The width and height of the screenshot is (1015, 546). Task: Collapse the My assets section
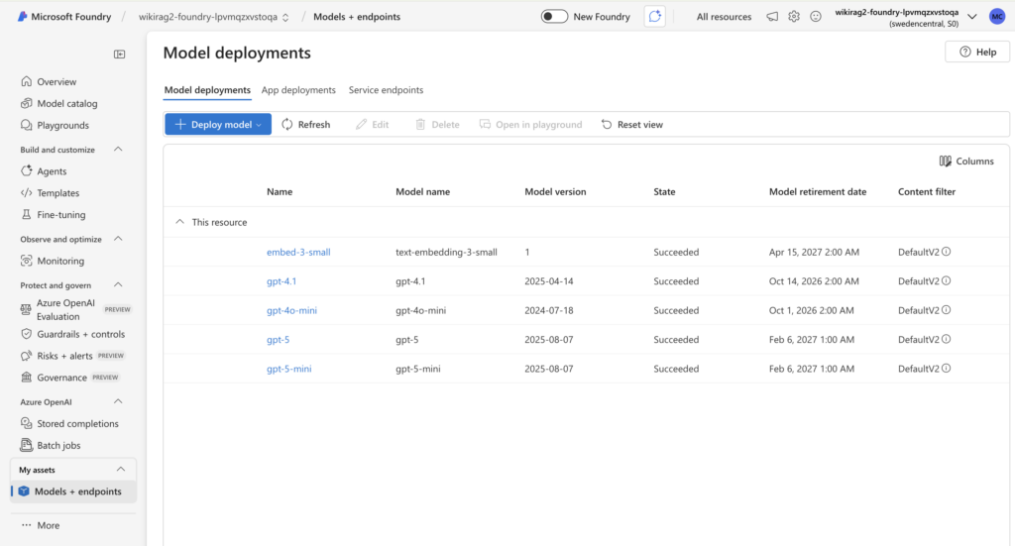tap(120, 469)
